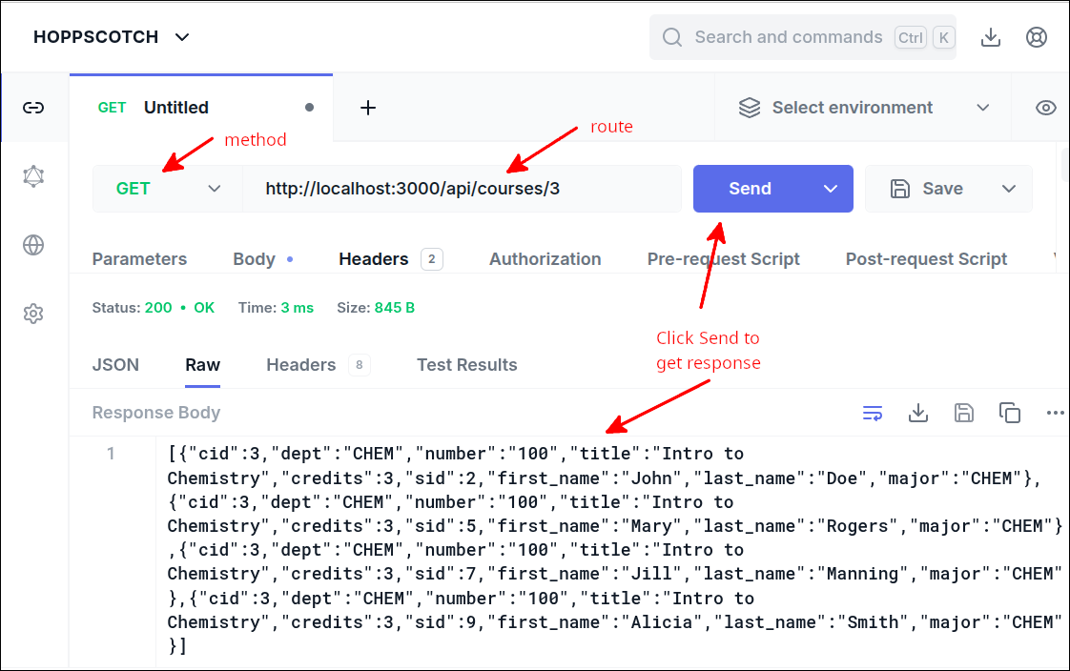Viewport: 1070px width, 671px height.
Task: Click the Send button
Action: (x=750, y=189)
